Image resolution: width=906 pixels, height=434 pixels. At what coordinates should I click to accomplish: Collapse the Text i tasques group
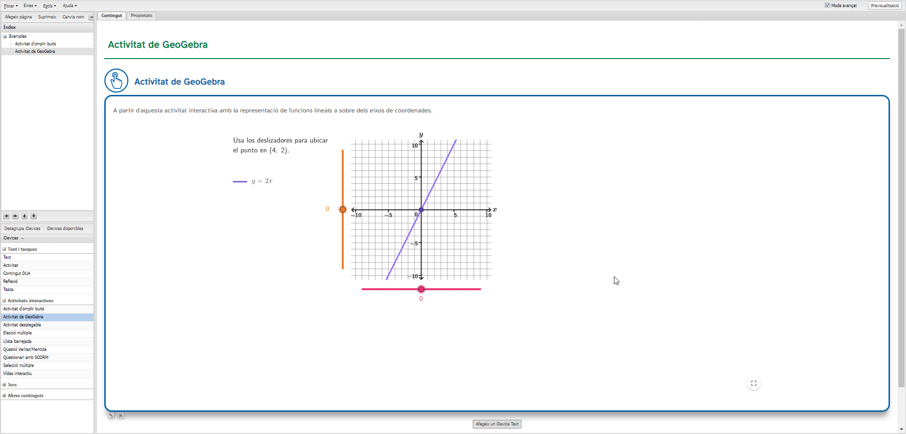4,249
